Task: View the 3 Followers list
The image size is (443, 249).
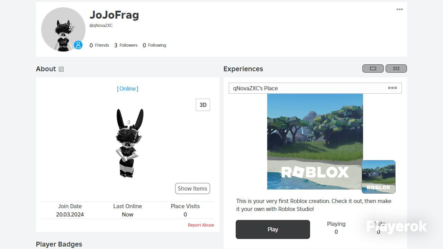Action: click(x=126, y=45)
